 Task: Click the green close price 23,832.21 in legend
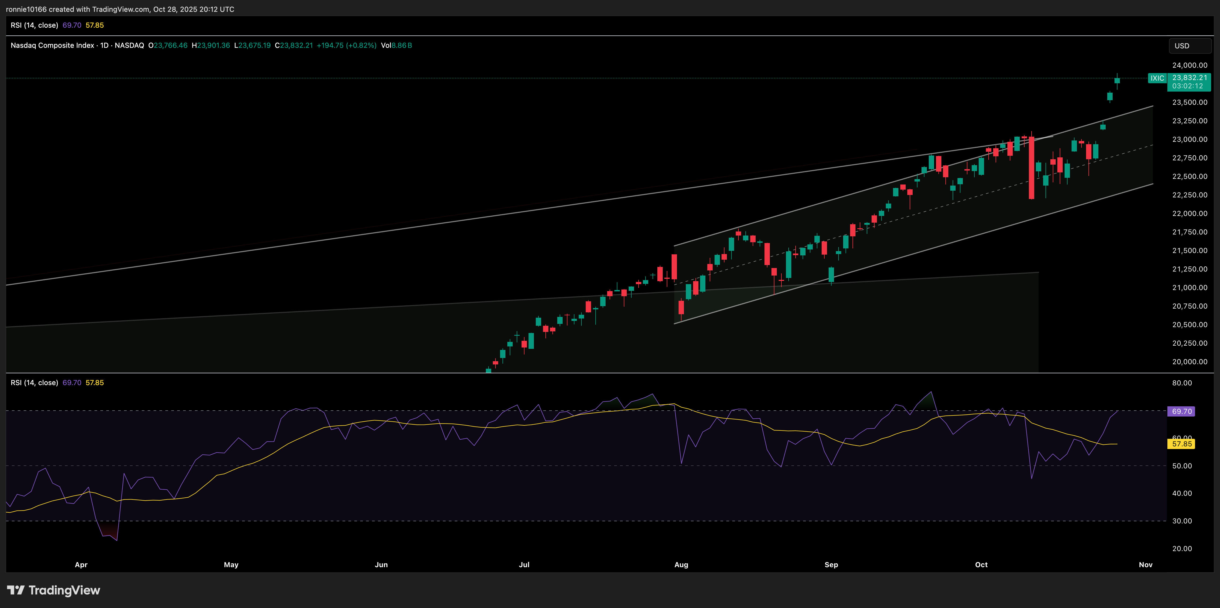pyautogui.click(x=296, y=45)
